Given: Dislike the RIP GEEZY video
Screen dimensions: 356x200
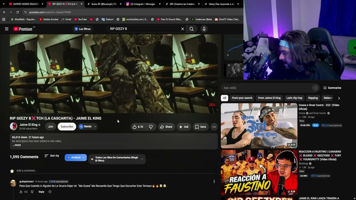Looking at the screenshot, I should (x=151, y=127).
